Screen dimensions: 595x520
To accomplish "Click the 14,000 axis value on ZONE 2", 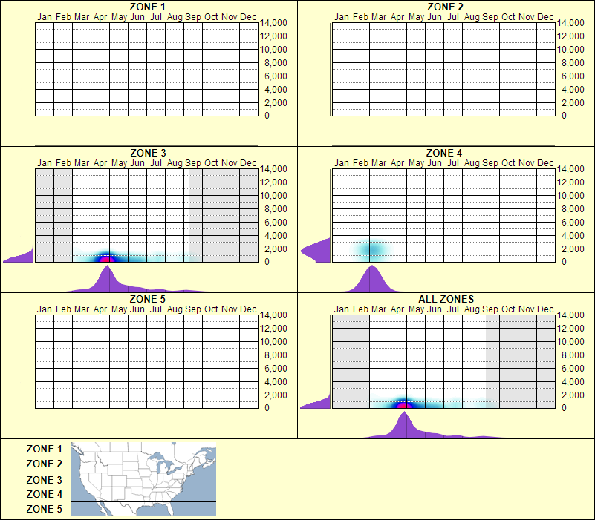I will click(569, 22).
